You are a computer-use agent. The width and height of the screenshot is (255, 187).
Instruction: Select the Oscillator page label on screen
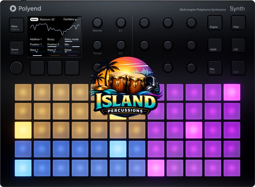click(x=69, y=19)
